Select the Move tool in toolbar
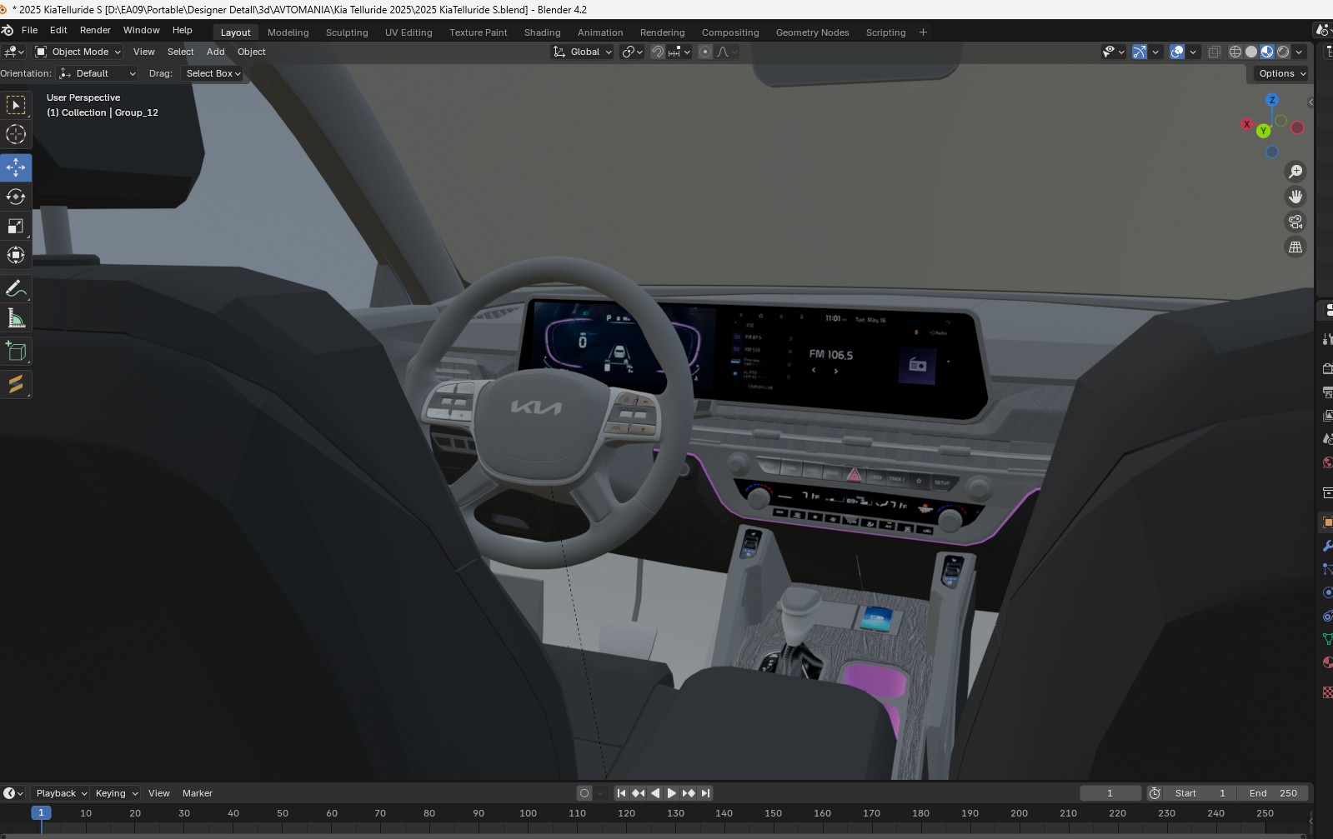Viewport: 1333px width, 839px height. coord(16,167)
